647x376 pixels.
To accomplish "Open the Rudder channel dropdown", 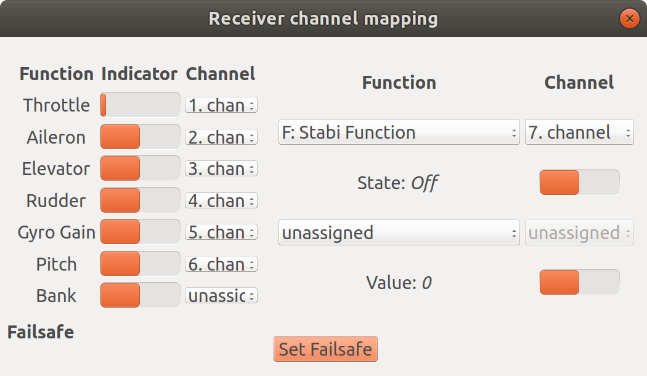I will coord(221,201).
